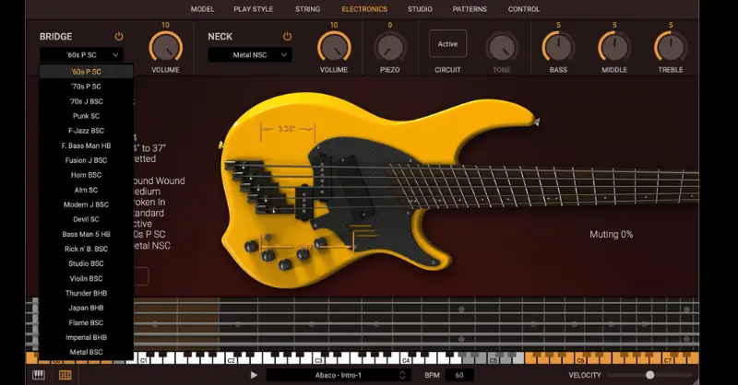Choose Punk SC pickup option
Image resolution: width=738 pixels, height=385 pixels.
click(86, 116)
